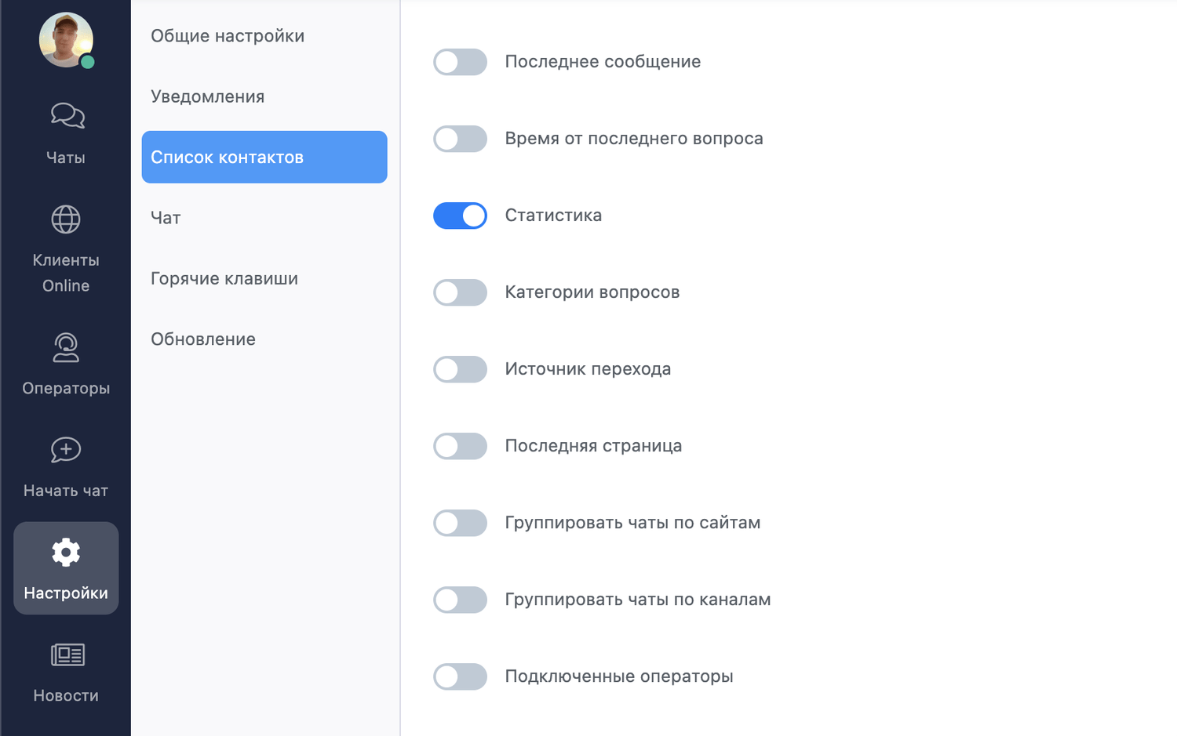Open the Новости newspaper icon
This screenshot has height=736, width=1177.
pos(67,655)
